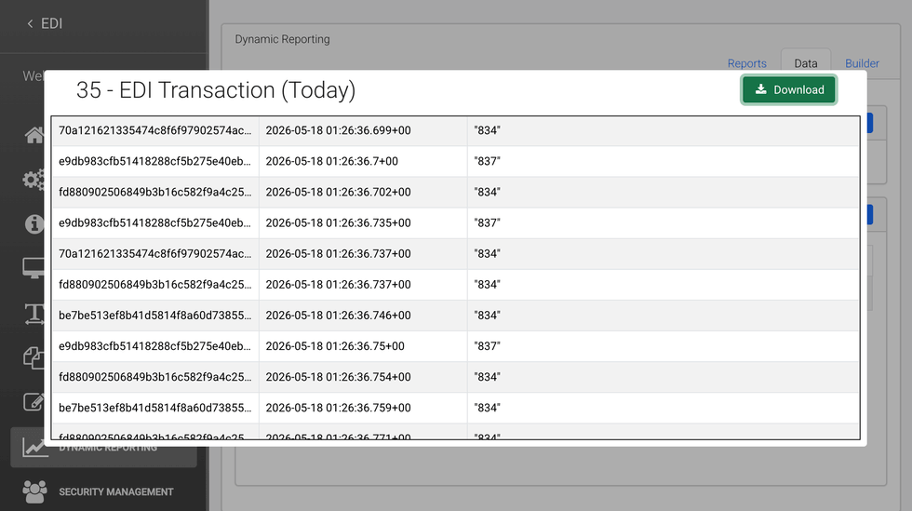Click the copy documents icon in the sidebar

(34, 358)
